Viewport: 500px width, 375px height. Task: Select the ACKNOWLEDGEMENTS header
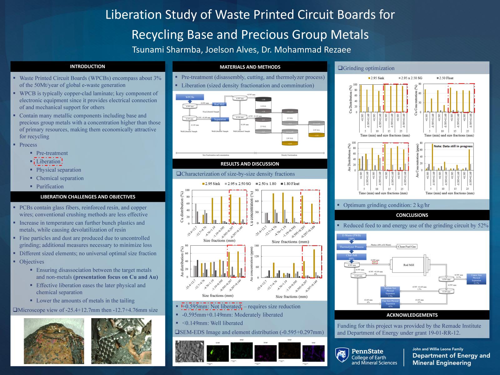click(x=412, y=315)
